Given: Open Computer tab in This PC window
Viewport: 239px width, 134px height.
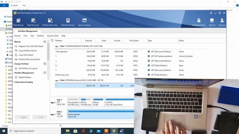Looking at the screenshot, I should (14, 5).
